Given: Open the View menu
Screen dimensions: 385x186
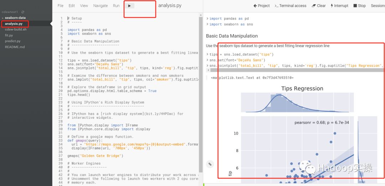Looking at the screenshot, I should (x=84, y=6).
